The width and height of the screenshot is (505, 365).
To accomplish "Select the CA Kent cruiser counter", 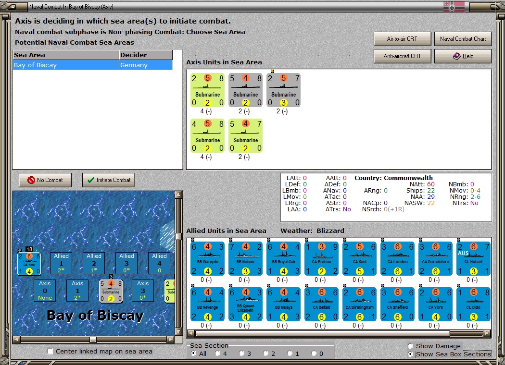I will (x=359, y=259).
